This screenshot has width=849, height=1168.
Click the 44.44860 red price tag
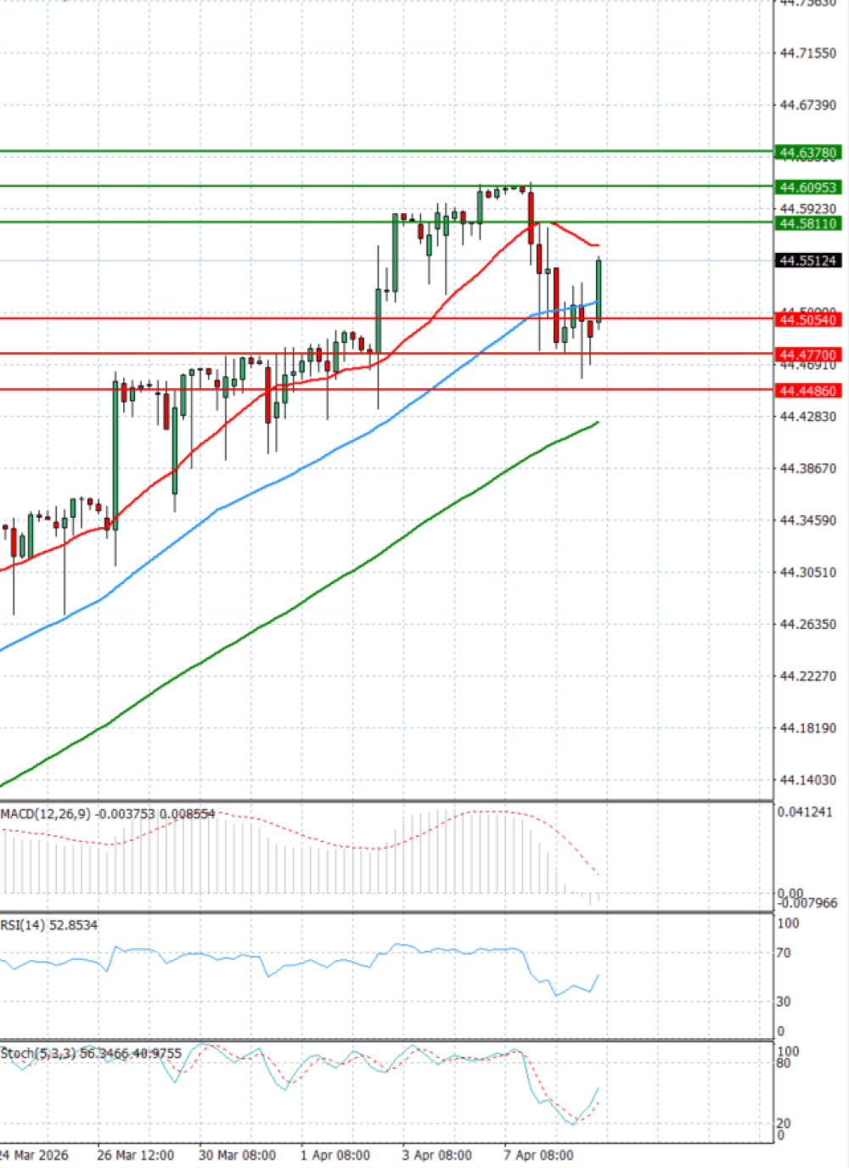(808, 391)
